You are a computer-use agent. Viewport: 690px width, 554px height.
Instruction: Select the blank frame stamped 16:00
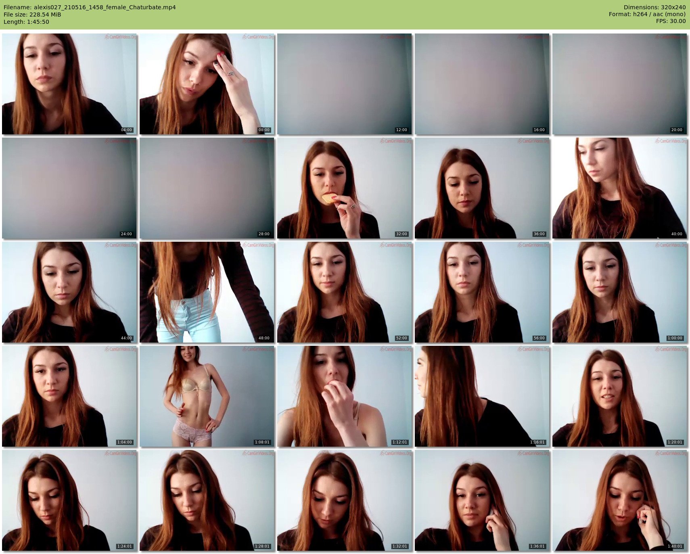click(482, 84)
